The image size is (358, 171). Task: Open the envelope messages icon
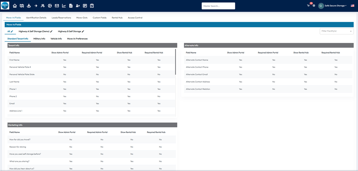click(57, 6)
